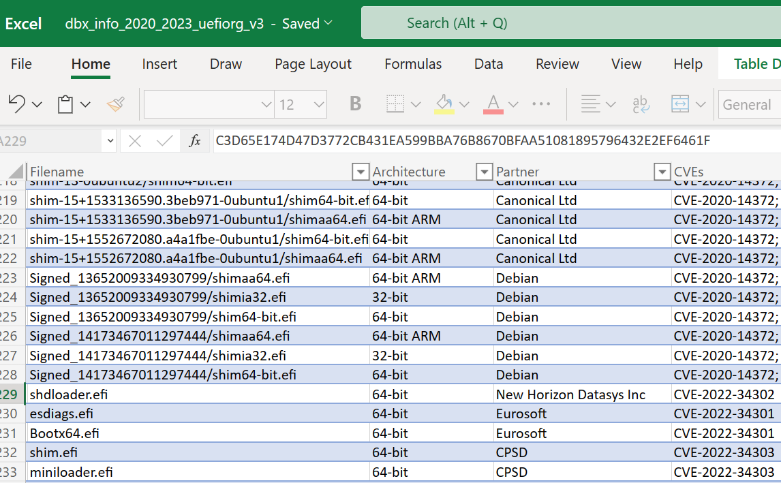The image size is (781, 483).
Task: Switch to the Insert tab
Action: [x=159, y=64]
